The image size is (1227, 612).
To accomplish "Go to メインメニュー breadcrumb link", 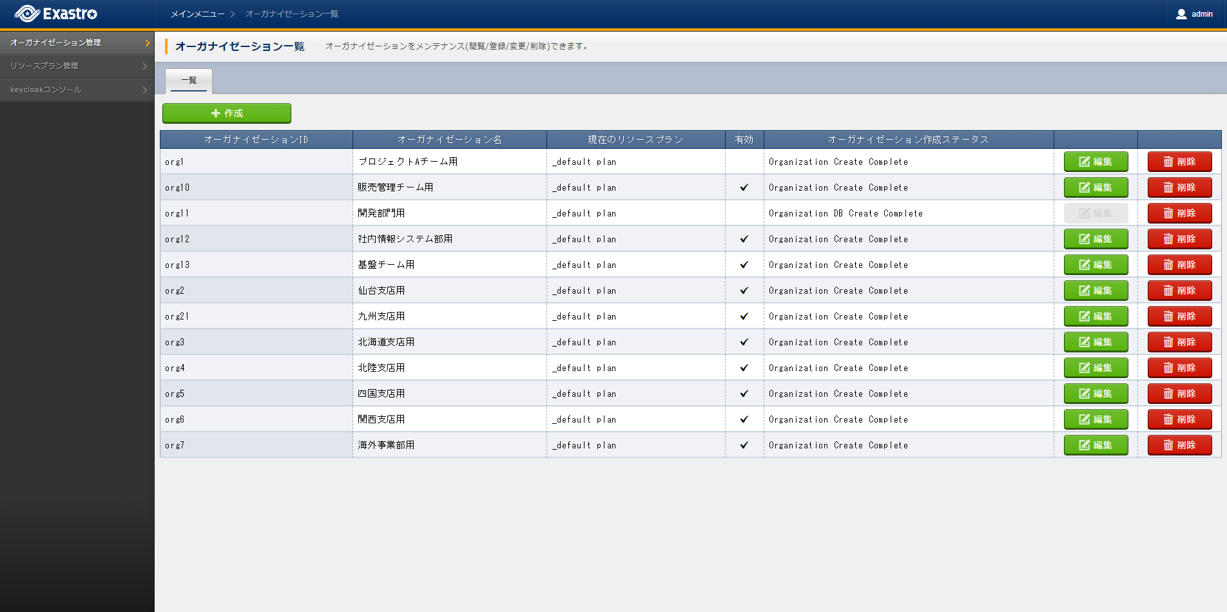I will (197, 14).
